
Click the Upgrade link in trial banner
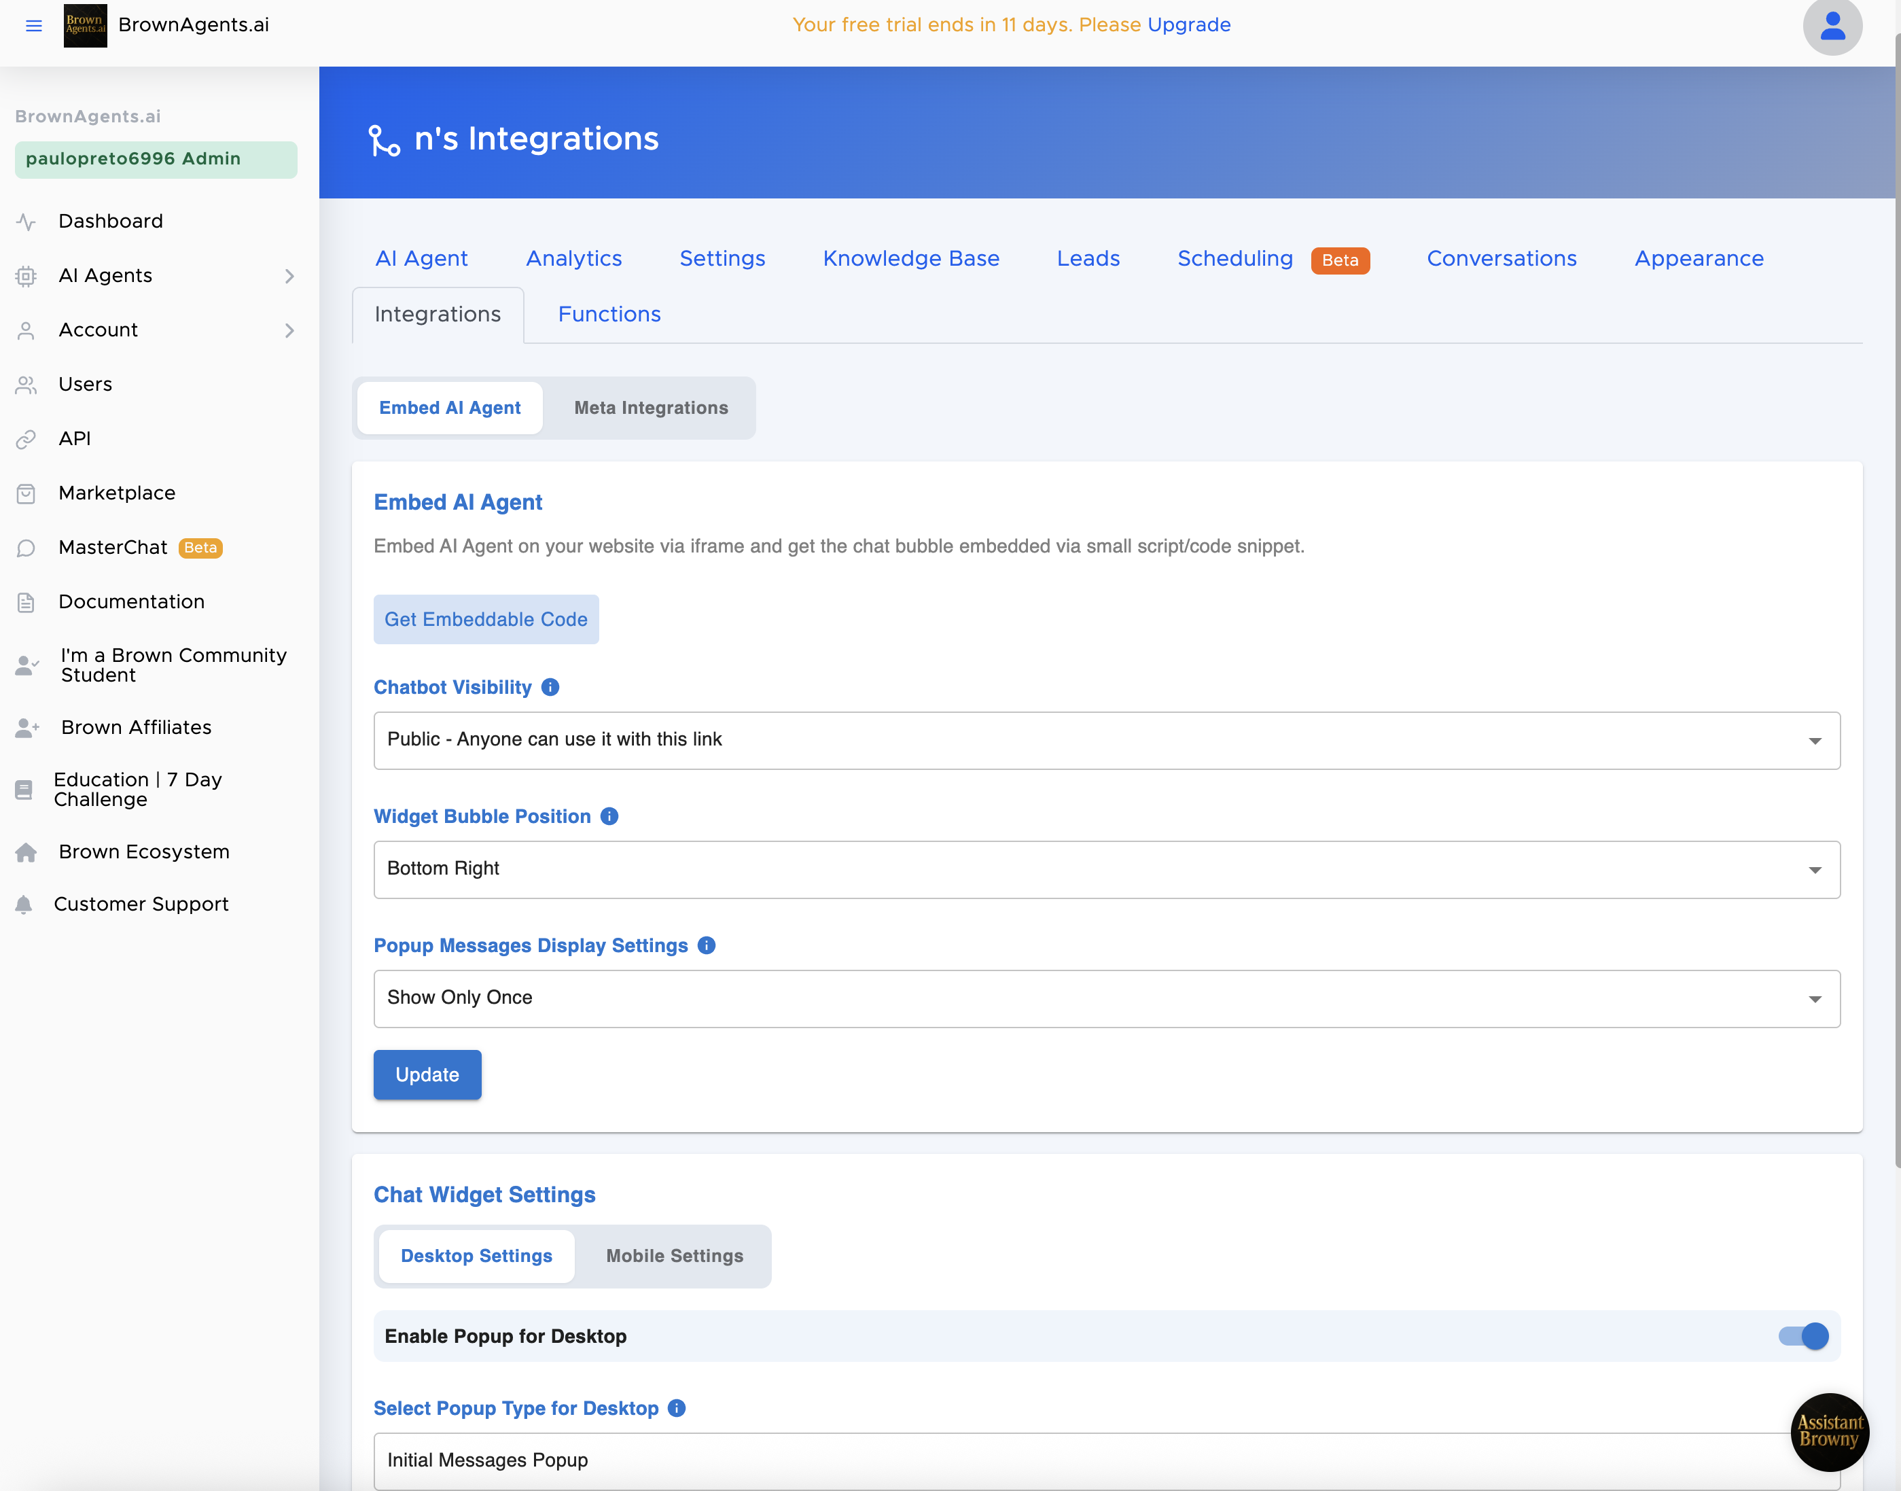1189,24
